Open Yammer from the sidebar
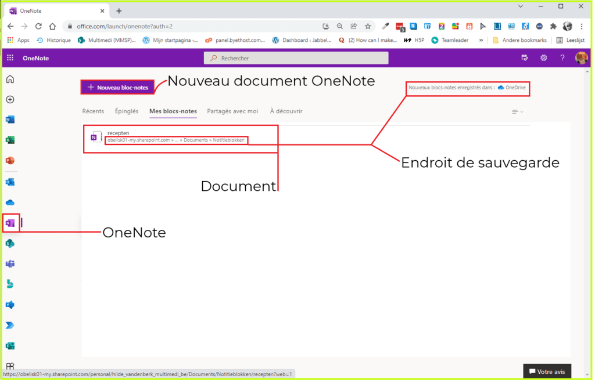The height and width of the screenshot is (383, 595). 10,305
